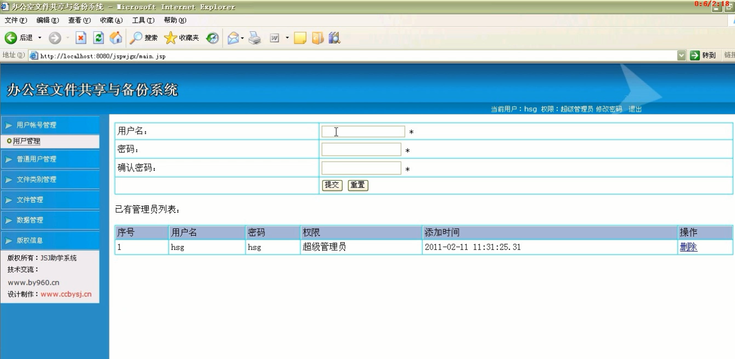Refresh the page with the Refresh icon
The height and width of the screenshot is (359, 735).
pos(99,38)
